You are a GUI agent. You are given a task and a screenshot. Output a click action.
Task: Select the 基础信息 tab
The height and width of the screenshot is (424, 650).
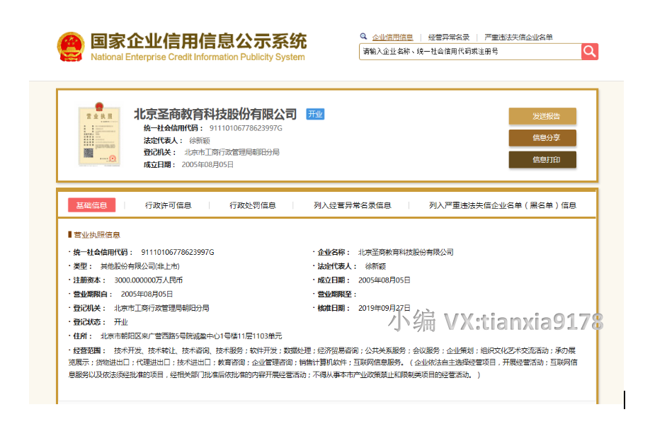click(x=91, y=205)
